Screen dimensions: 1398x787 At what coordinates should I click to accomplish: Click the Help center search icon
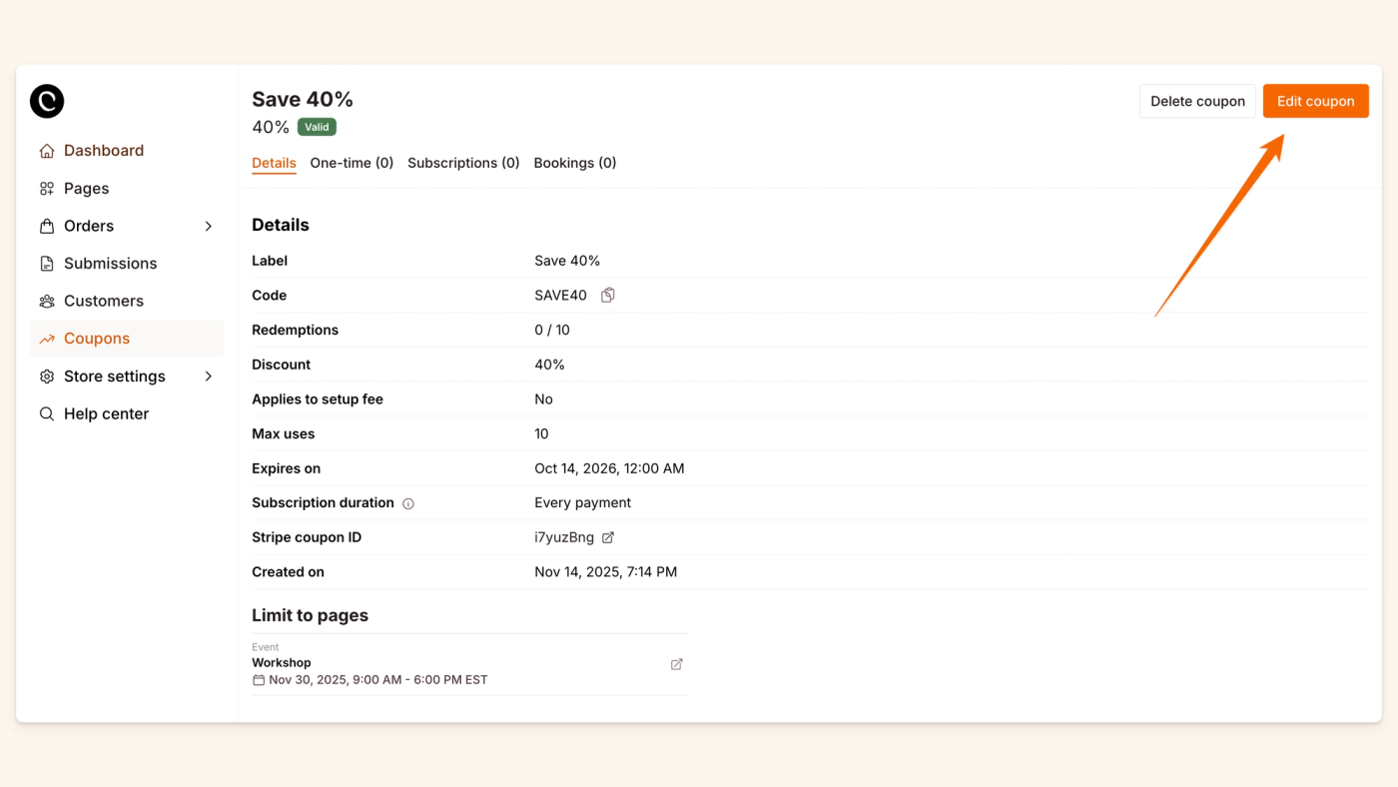pyautogui.click(x=47, y=413)
